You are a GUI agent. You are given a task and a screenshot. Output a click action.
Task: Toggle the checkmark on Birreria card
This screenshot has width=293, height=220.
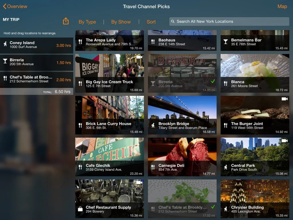213,81
